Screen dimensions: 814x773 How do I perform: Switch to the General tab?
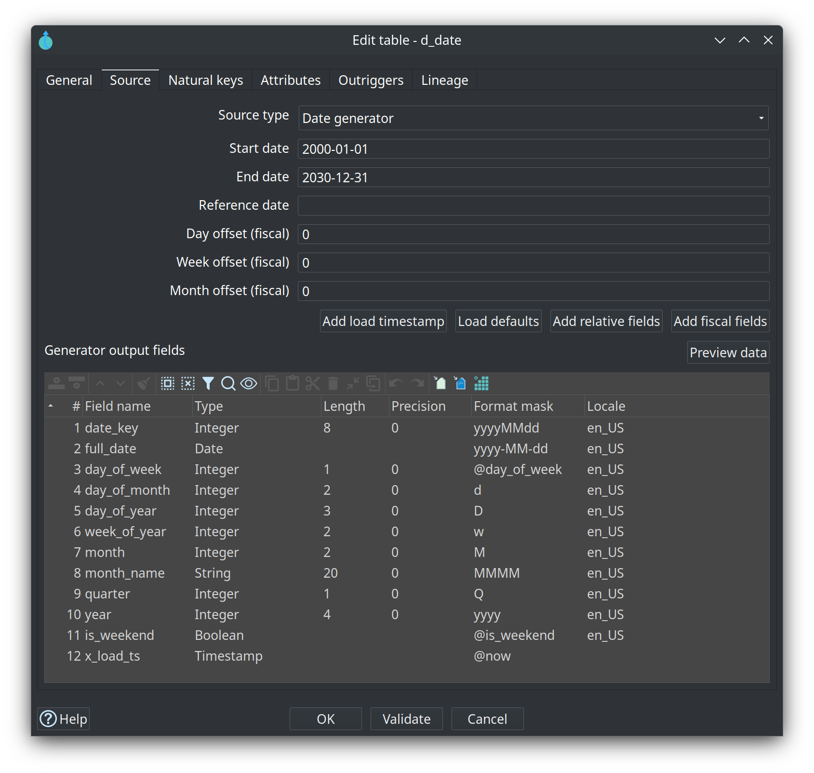pos(69,80)
